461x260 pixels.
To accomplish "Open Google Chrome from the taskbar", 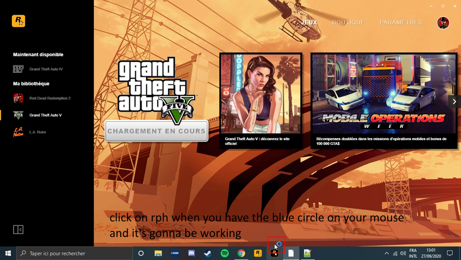I will pyautogui.click(x=241, y=253).
